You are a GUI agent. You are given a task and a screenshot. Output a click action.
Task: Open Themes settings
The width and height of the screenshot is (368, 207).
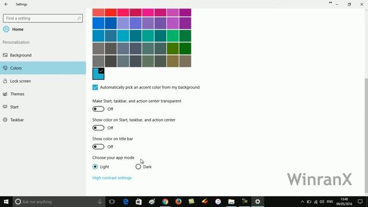(x=43, y=94)
